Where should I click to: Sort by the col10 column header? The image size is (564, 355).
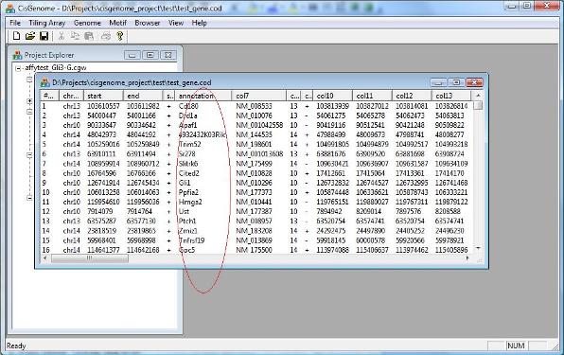[333, 96]
